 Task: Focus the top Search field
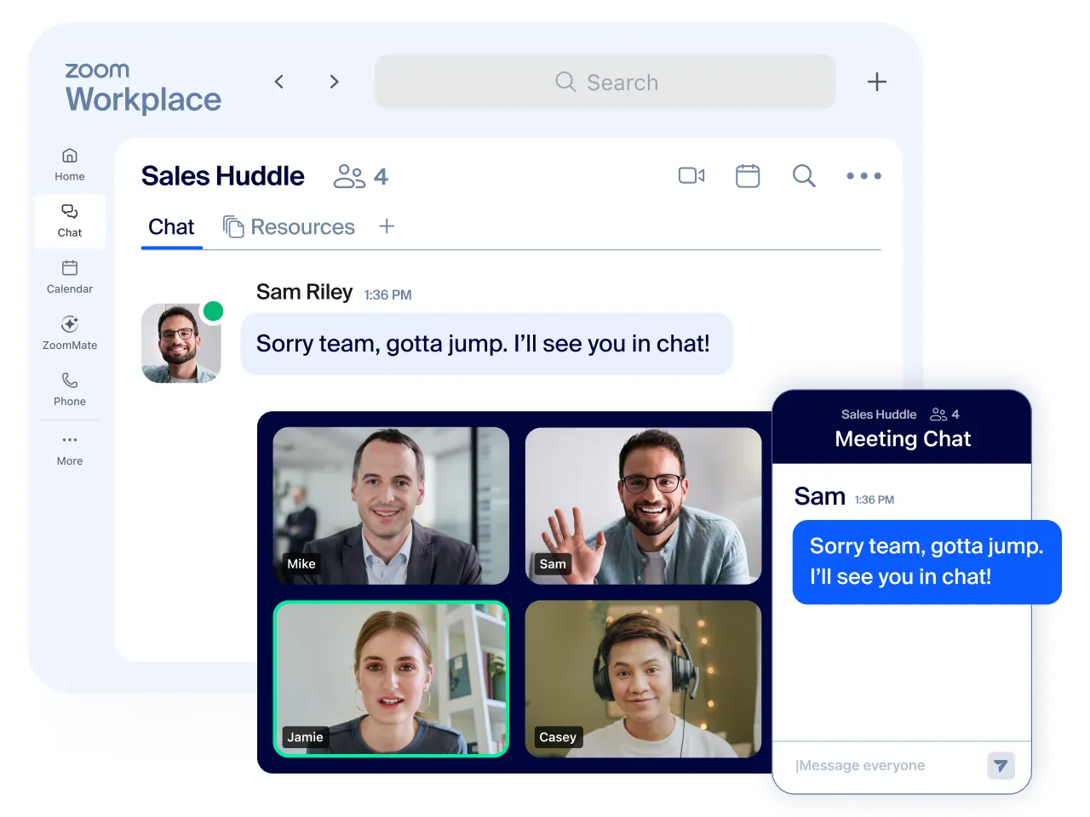click(605, 82)
